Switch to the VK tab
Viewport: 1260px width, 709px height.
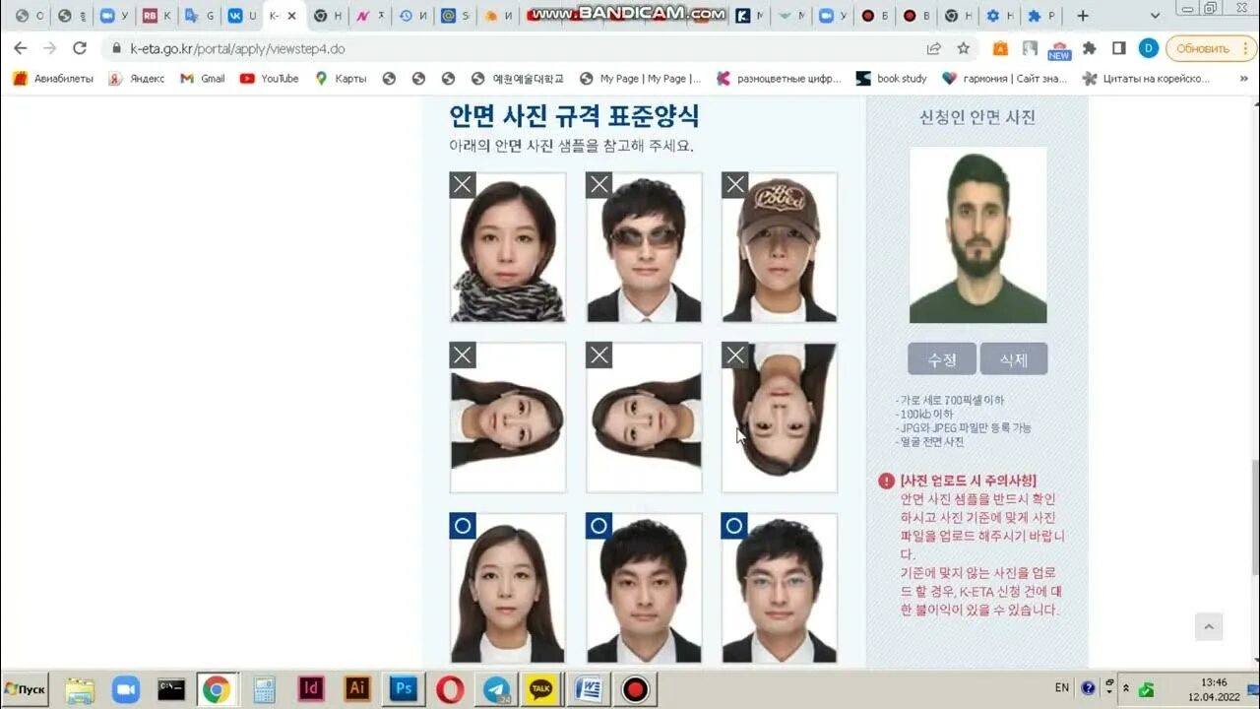[x=241, y=16]
